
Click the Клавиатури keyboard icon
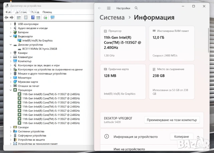pyautogui.click(x=15, y=57)
